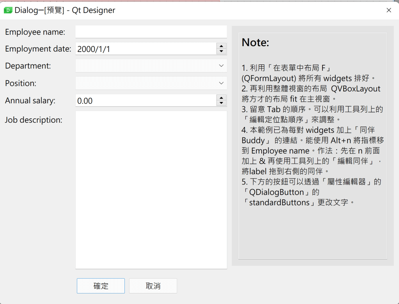Open the Department dropdown

(151, 66)
